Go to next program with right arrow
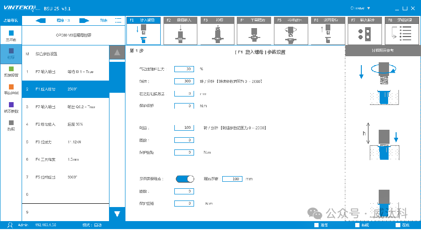Screen dimensions: 421x230 (84, 21)
